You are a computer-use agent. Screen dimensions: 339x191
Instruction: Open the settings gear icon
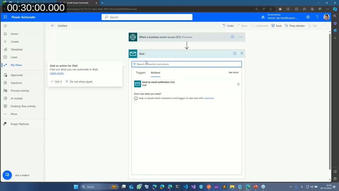pos(308,17)
